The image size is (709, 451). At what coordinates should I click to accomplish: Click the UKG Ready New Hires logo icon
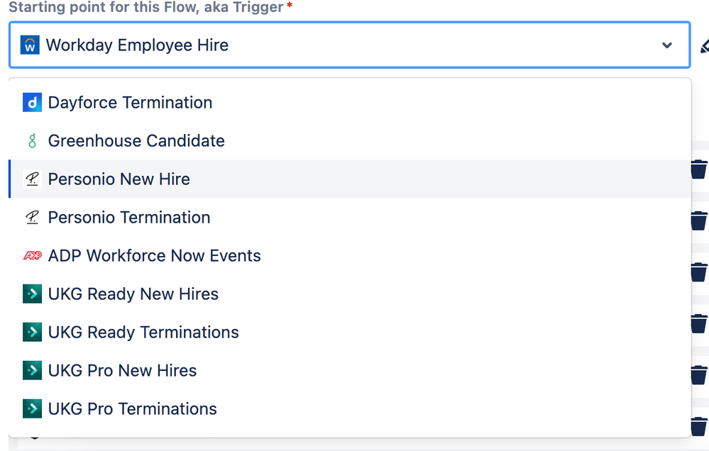click(32, 294)
